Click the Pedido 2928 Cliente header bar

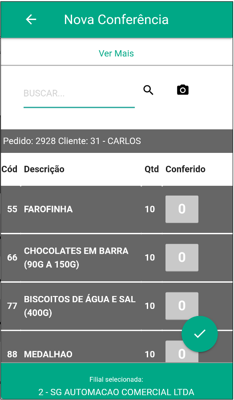point(117,141)
